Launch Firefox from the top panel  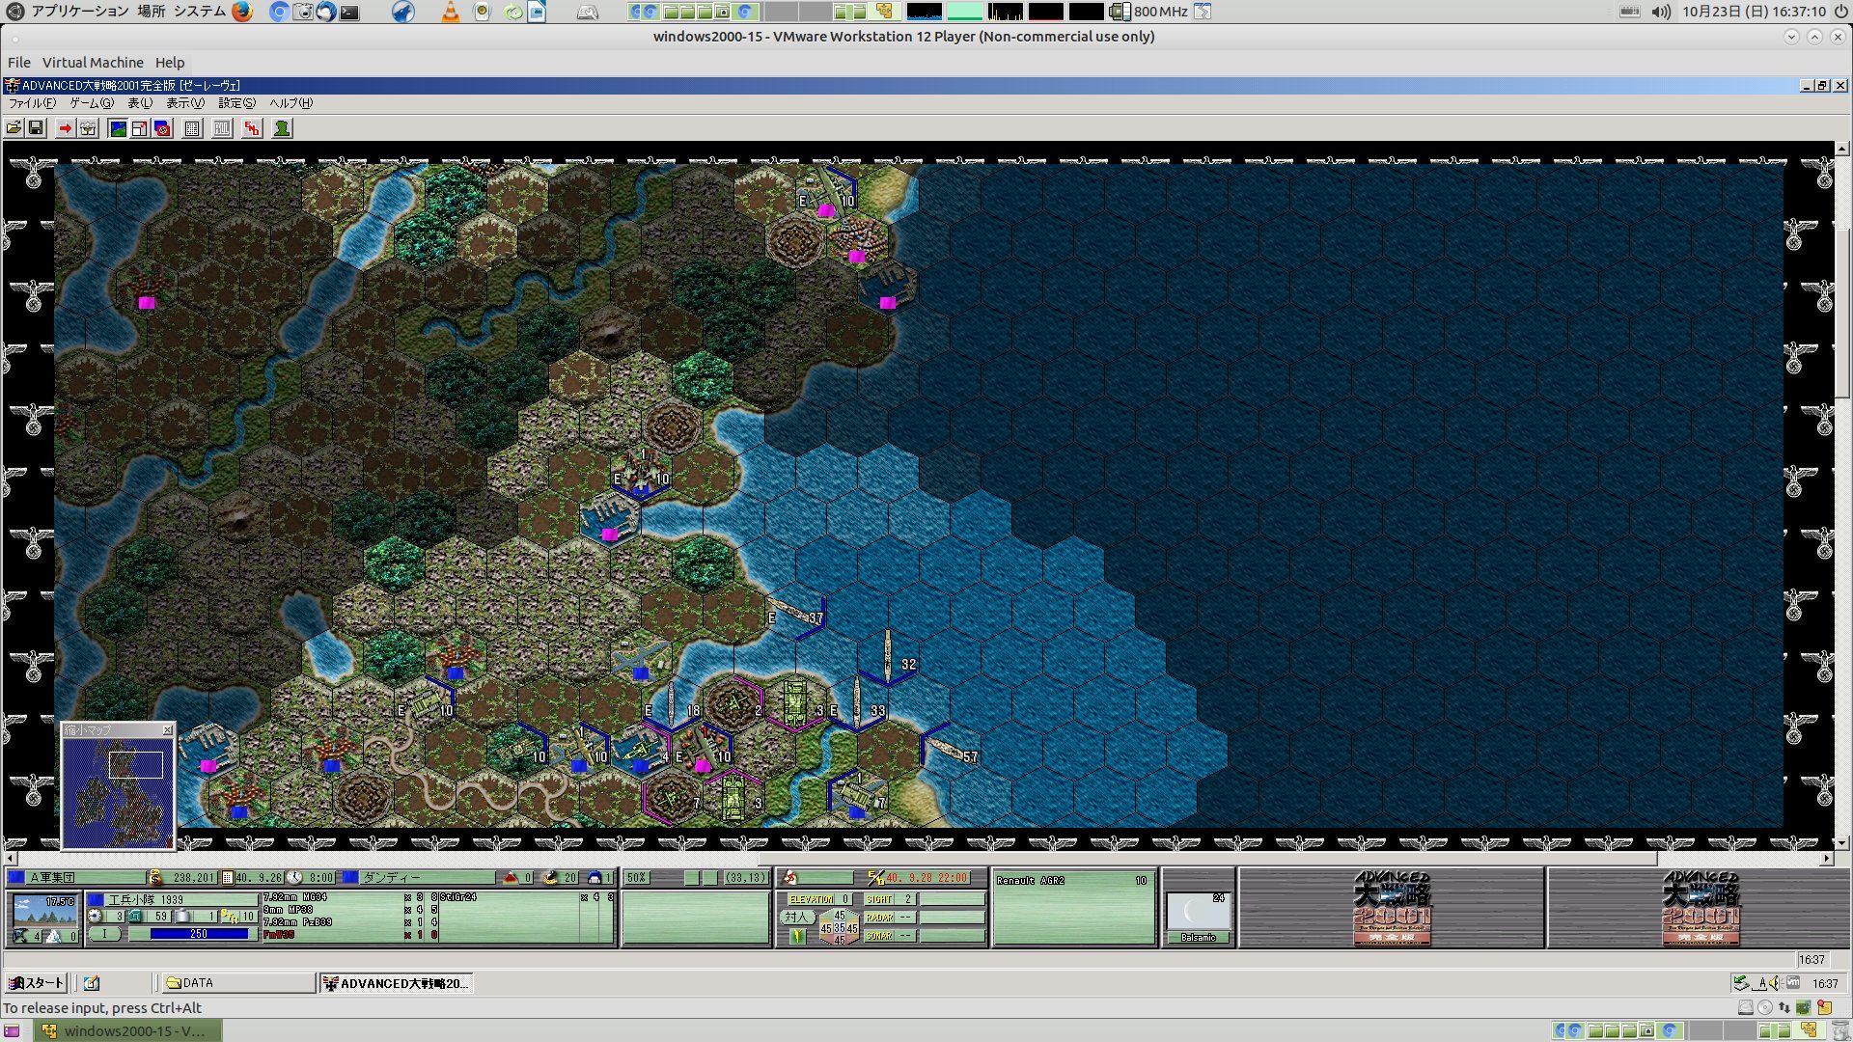241,12
